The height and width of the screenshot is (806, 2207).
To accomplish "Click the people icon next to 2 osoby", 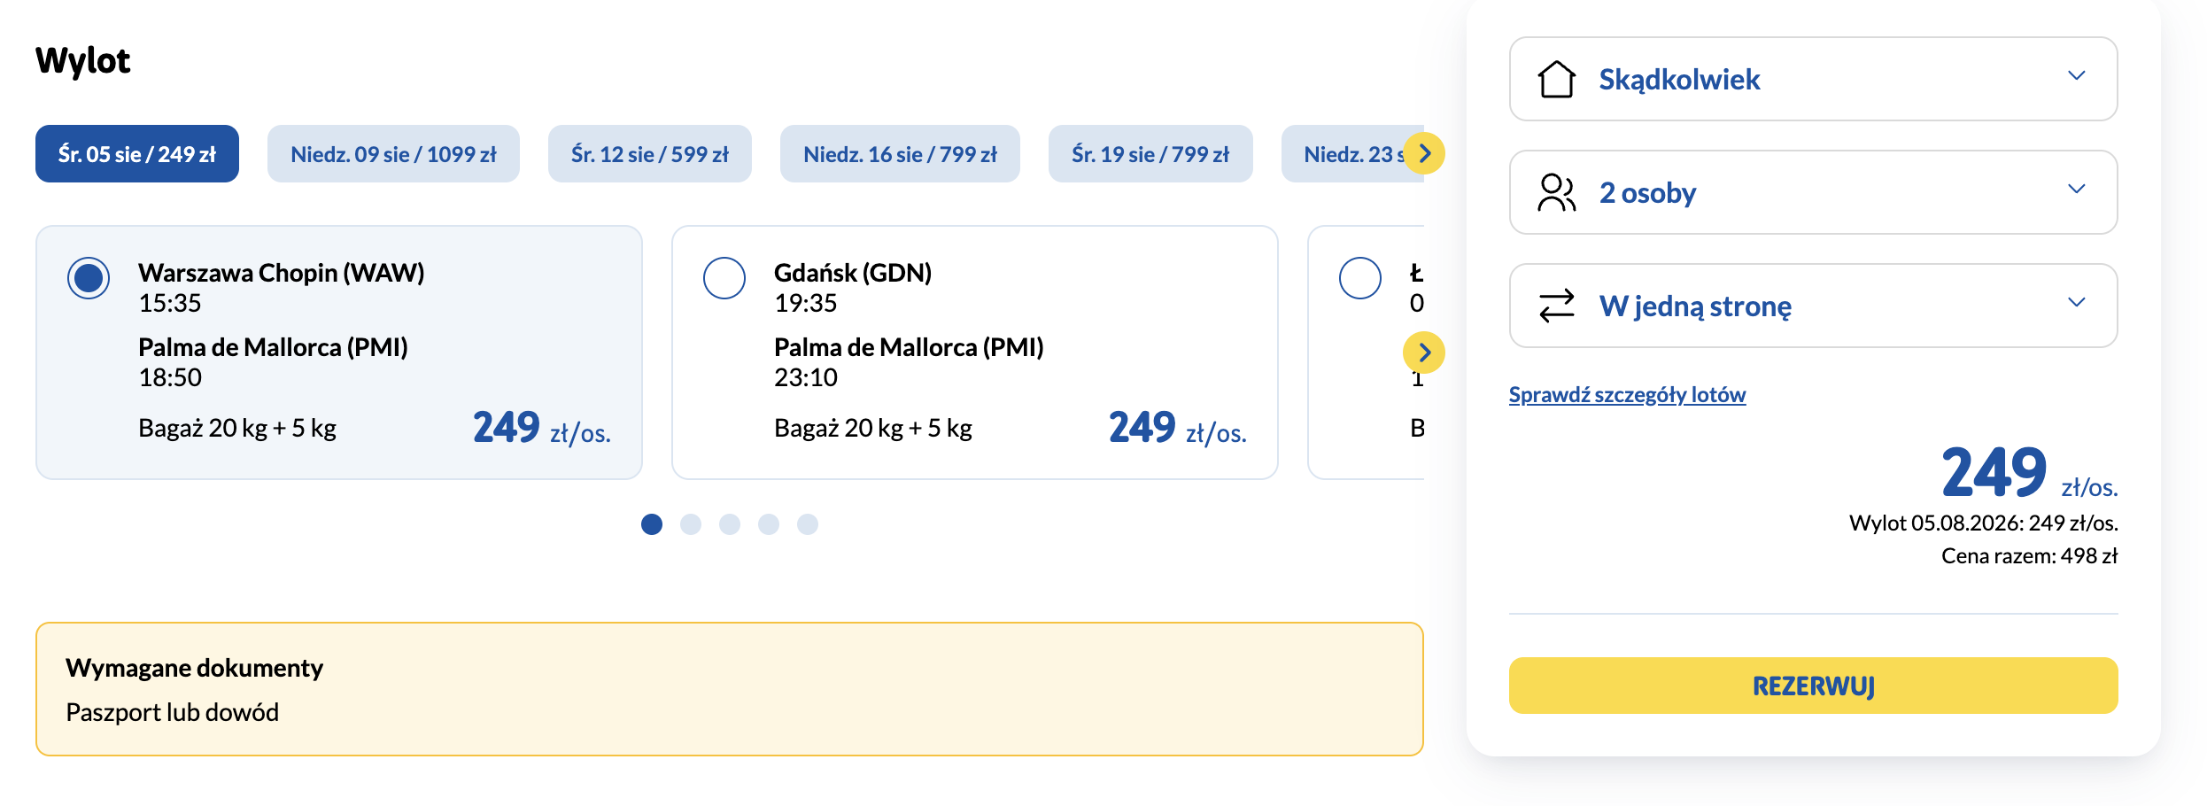I will [1556, 192].
